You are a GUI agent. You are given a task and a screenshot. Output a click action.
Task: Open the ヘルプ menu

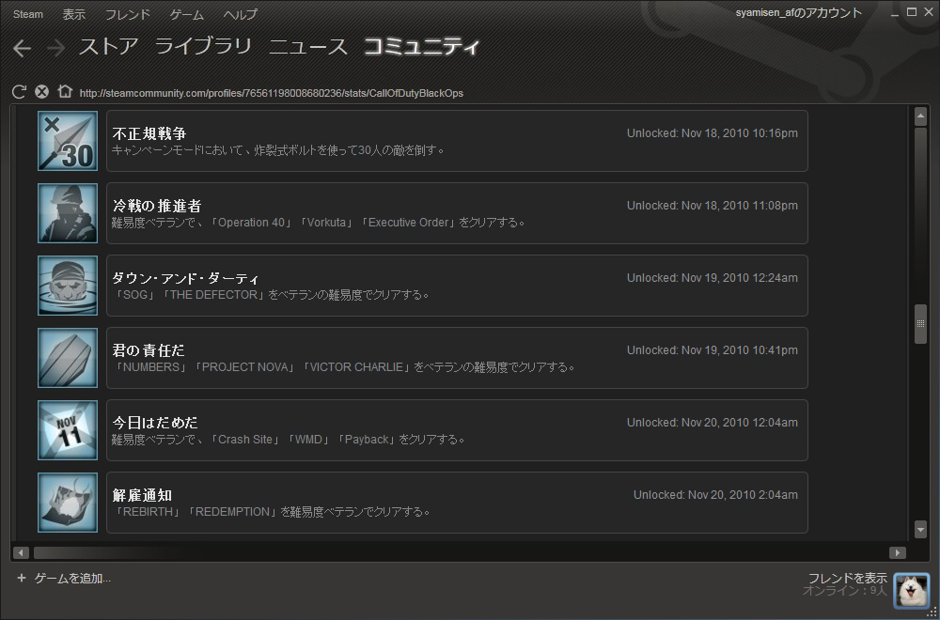pos(241,14)
